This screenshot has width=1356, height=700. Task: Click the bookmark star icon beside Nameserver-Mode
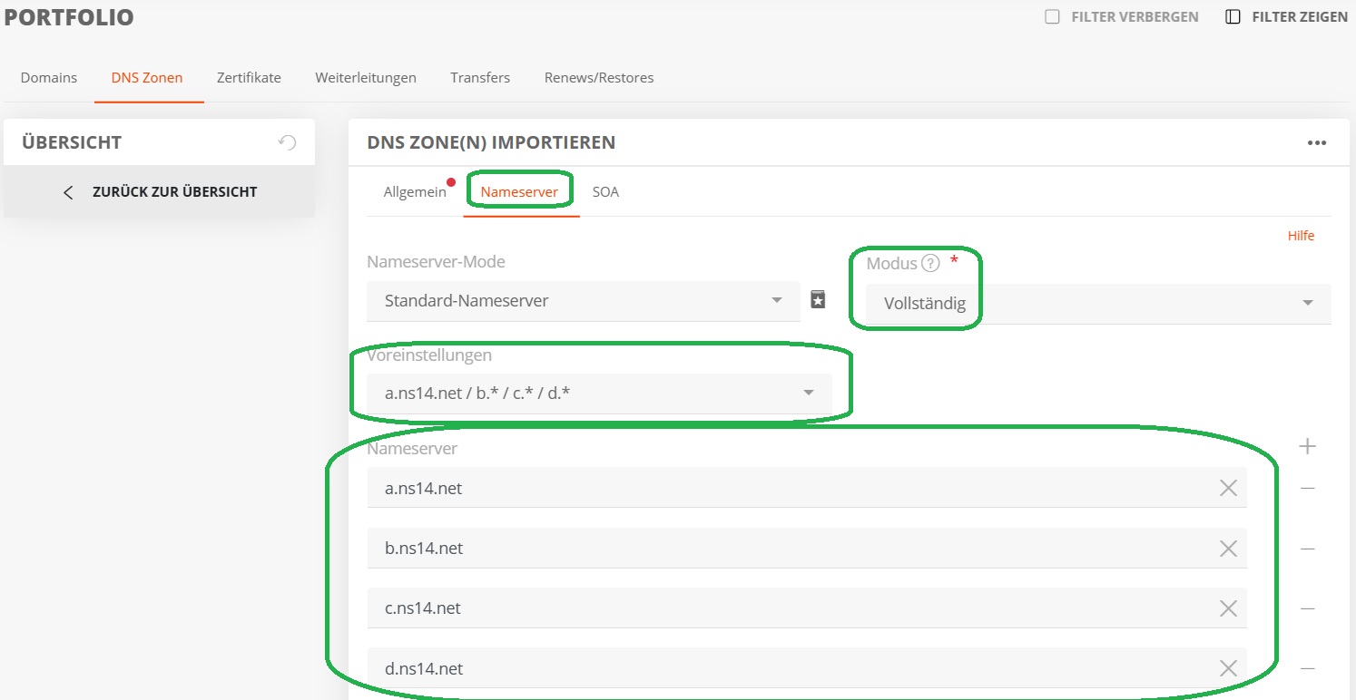coord(818,300)
